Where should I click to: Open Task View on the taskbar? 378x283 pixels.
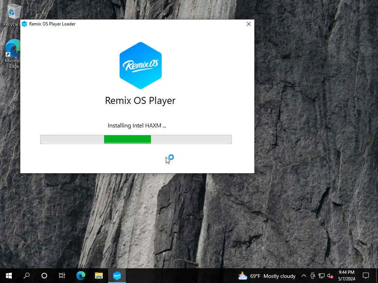(x=62, y=276)
